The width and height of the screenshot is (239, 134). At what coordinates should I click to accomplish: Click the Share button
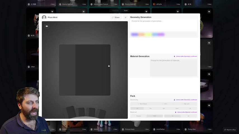point(115,17)
